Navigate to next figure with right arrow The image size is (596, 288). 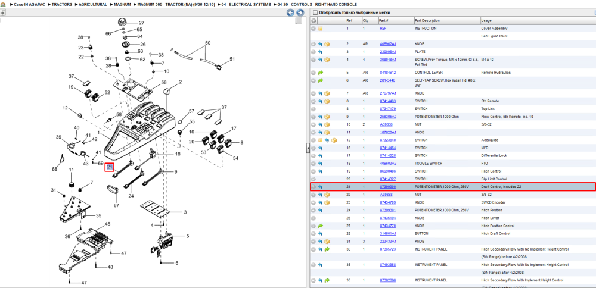pyautogui.click(x=300, y=12)
